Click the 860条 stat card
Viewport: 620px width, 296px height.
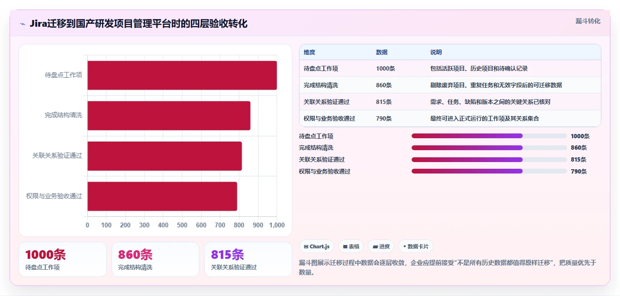[155, 259]
